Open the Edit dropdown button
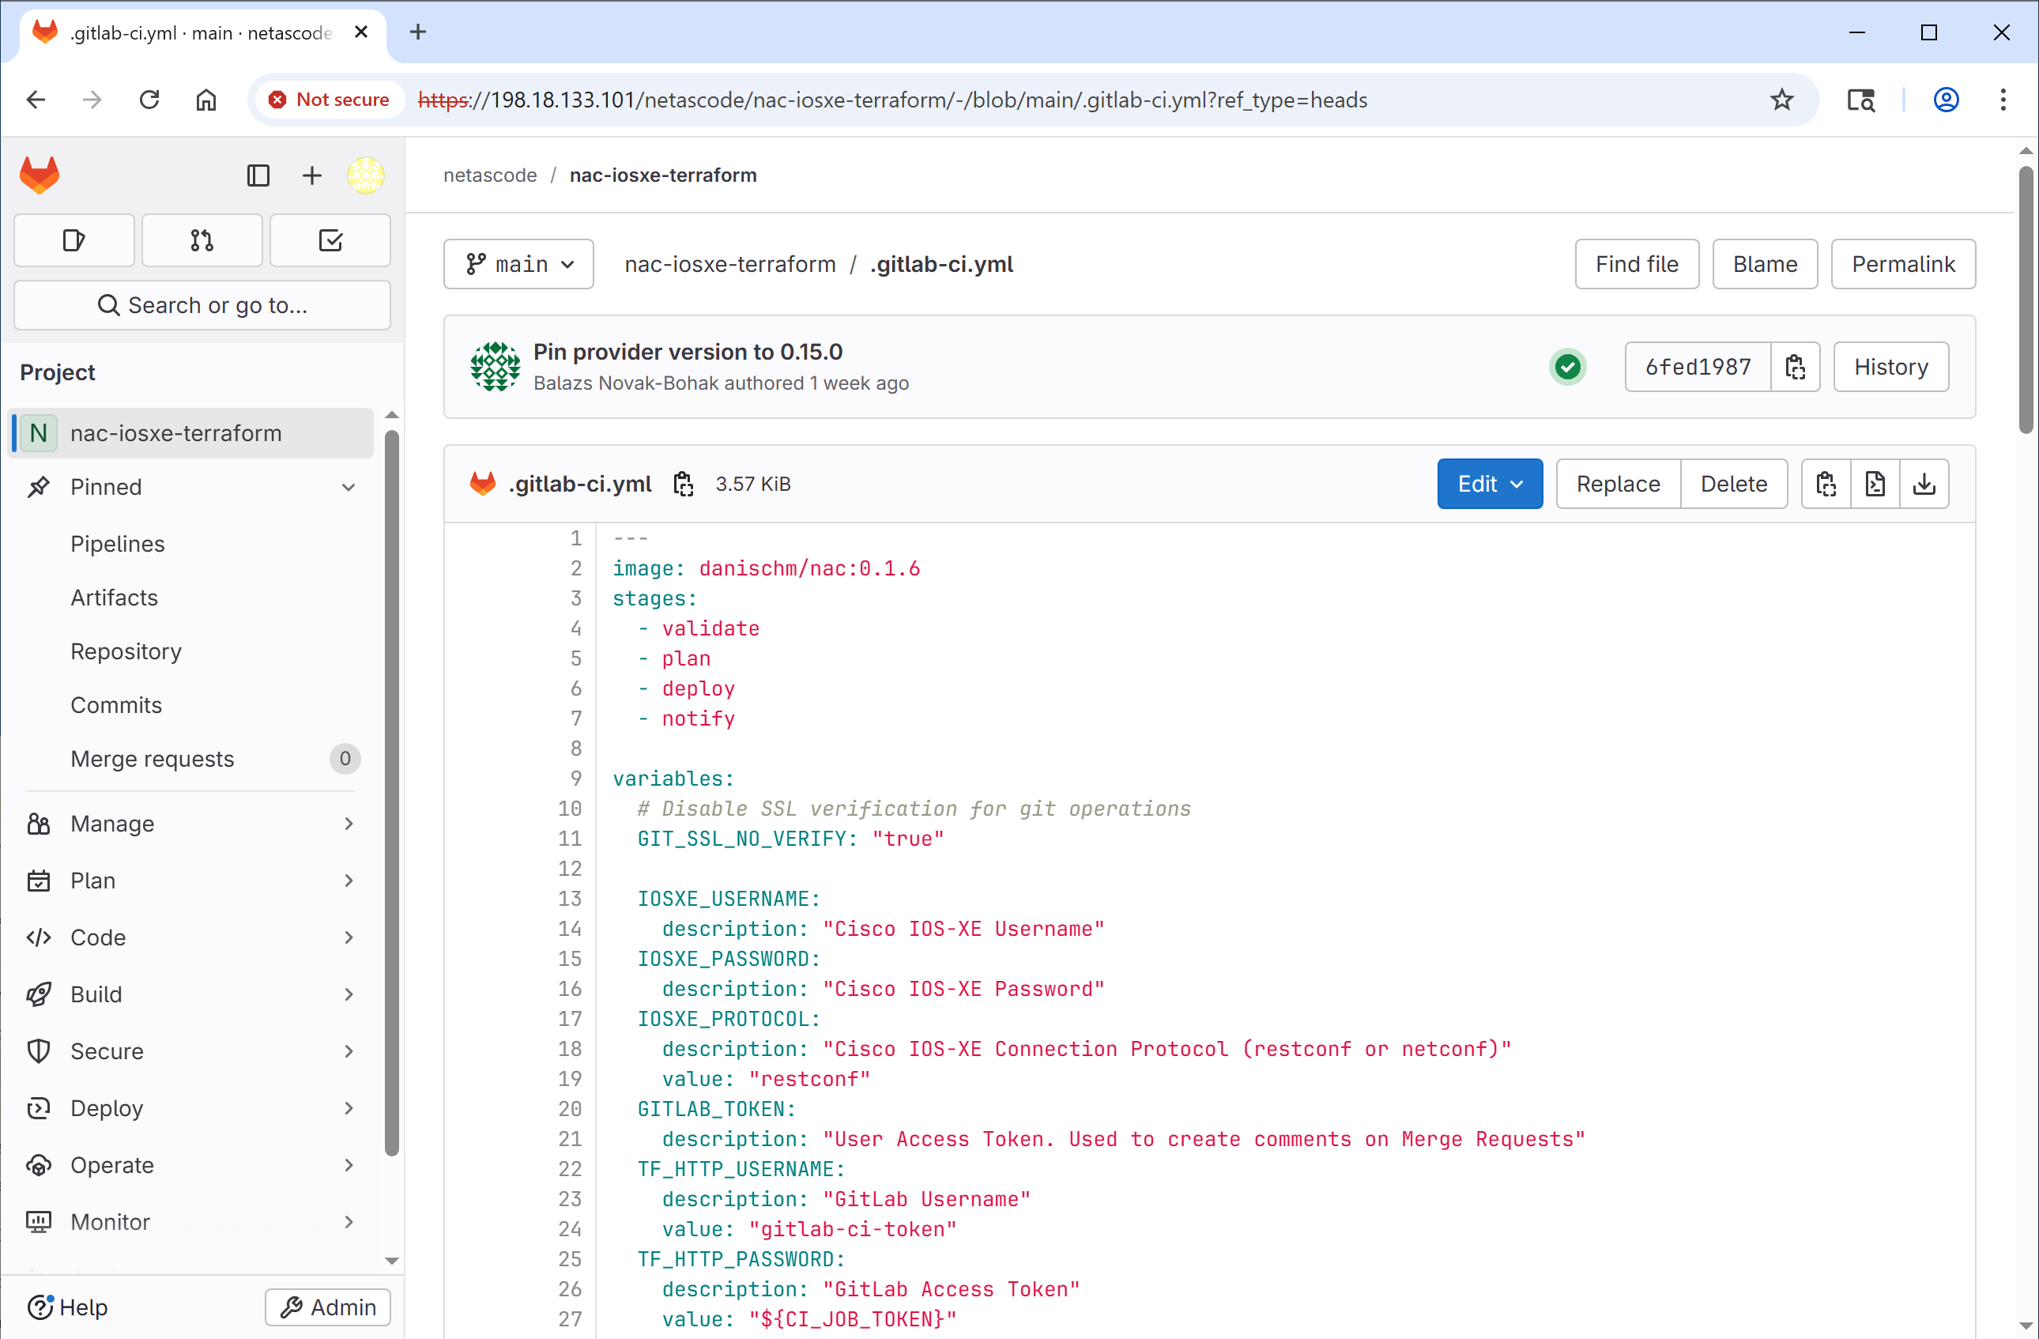Screen dimensions: 2039x1339 coord(1489,484)
